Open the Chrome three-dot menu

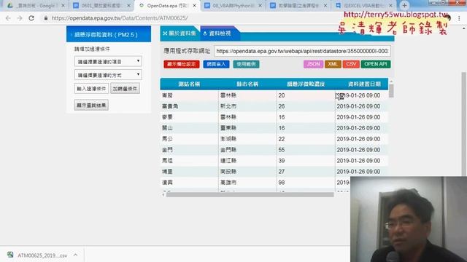coord(459,18)
